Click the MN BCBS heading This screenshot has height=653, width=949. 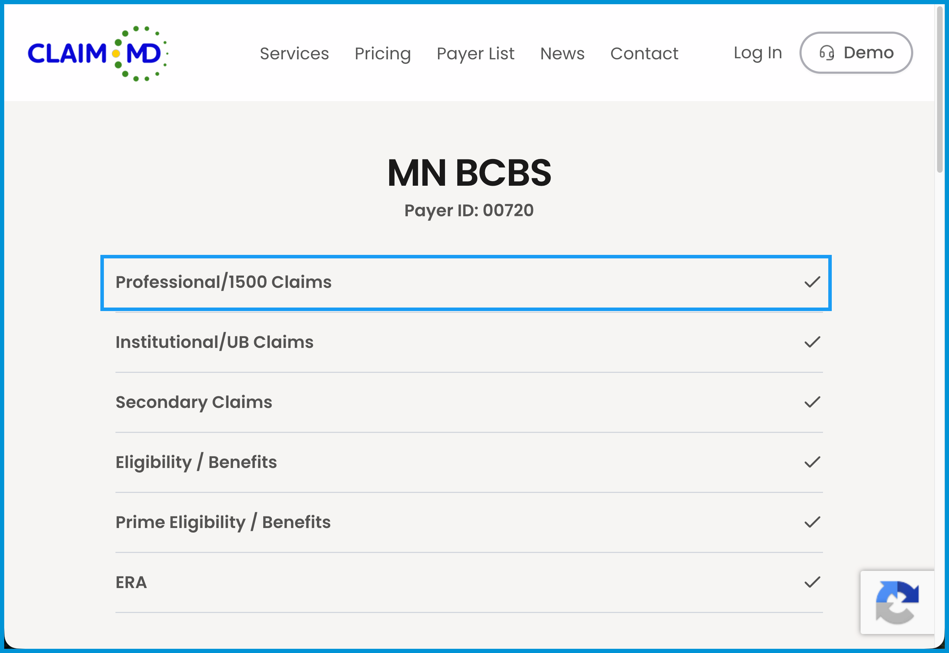click(x=469, y=173)
